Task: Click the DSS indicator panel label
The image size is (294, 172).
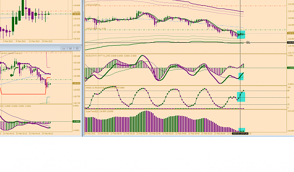Action: [105, 88]
